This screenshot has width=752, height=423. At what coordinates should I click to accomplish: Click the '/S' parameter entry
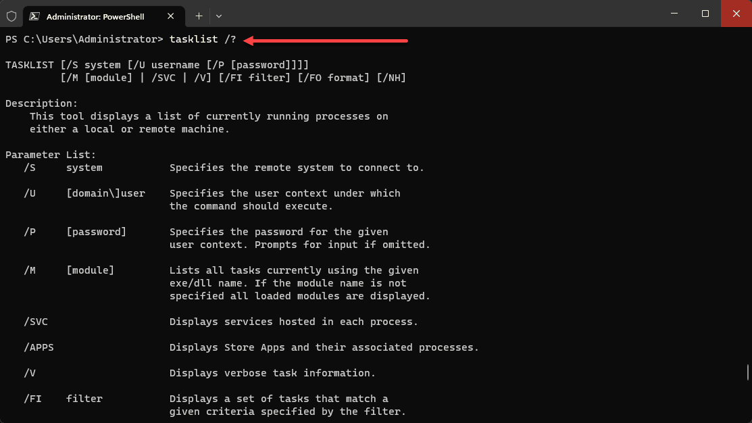[x=30, y=168]
